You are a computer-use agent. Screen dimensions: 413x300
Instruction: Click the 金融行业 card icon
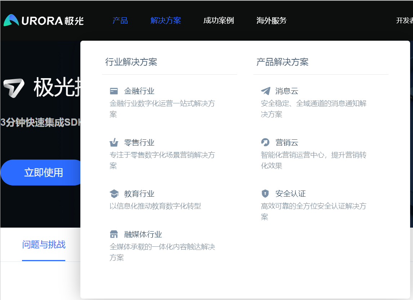click(x=114, y=91)
